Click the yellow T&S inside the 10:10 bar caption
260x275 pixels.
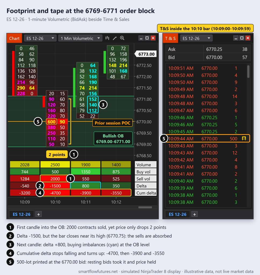[x=205, y=28]
